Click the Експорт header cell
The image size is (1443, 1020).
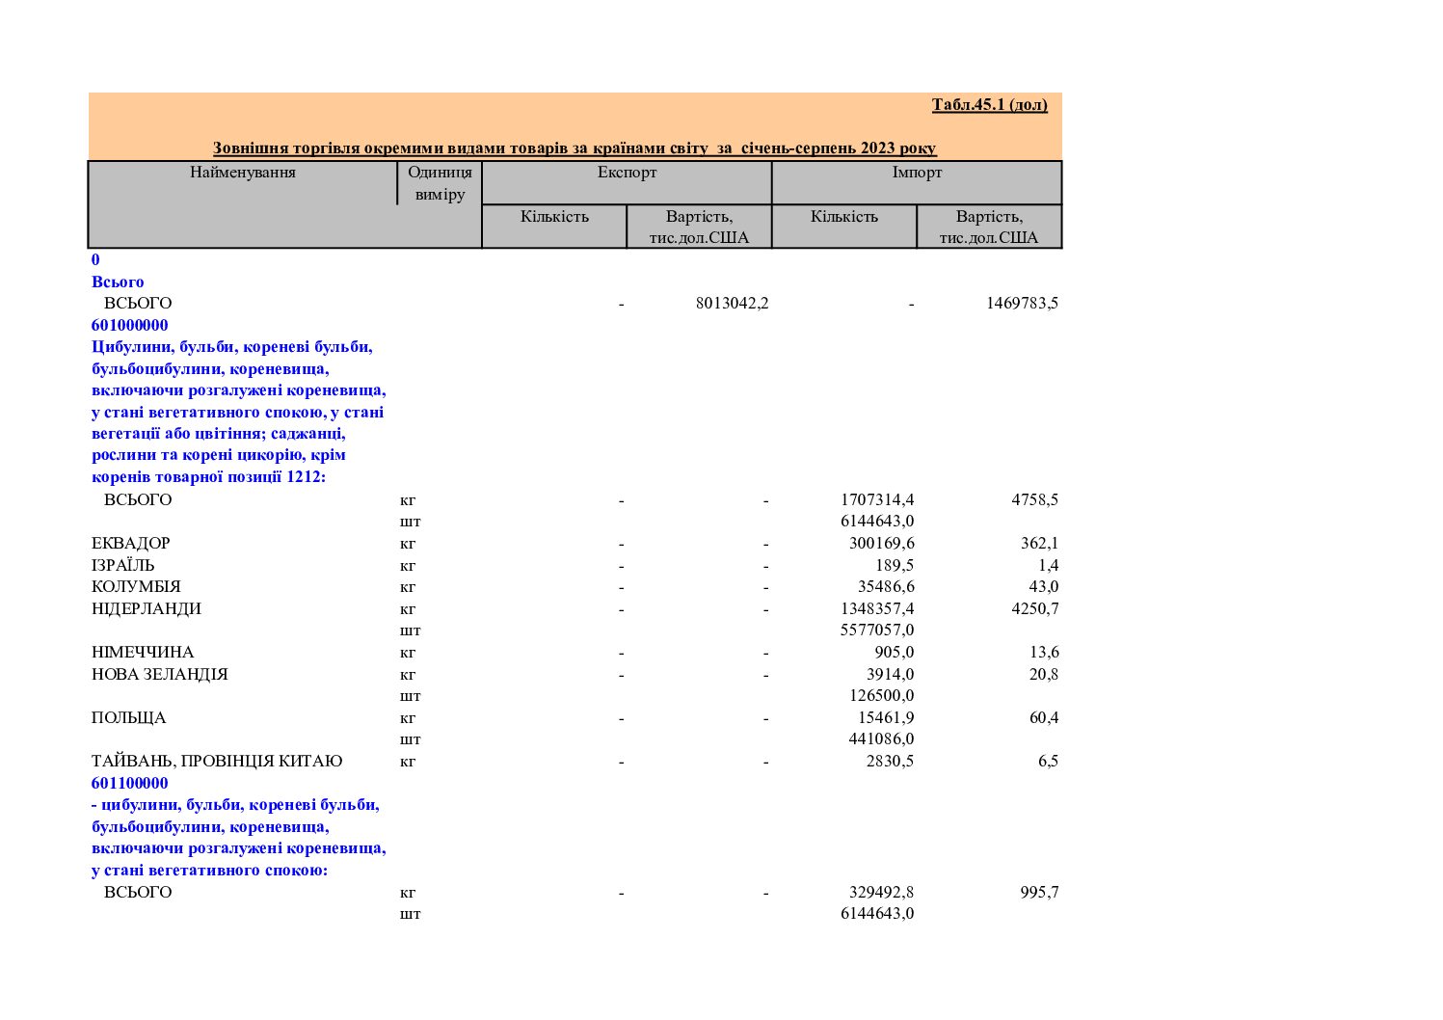click(x=627, y=173)
